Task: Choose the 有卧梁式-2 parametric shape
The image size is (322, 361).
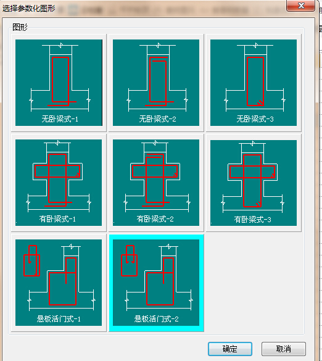Action: tap(156, 183)
